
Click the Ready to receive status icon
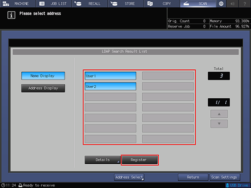[x=20, y=185]
